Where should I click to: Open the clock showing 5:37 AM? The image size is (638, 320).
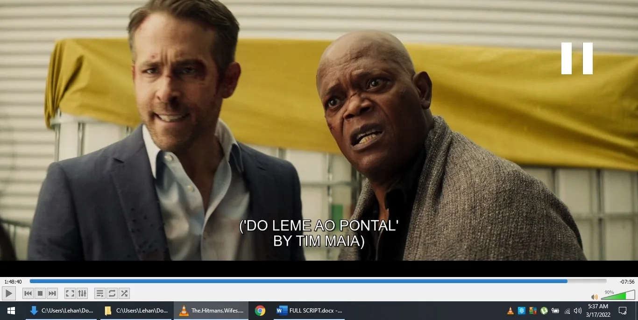598,311
